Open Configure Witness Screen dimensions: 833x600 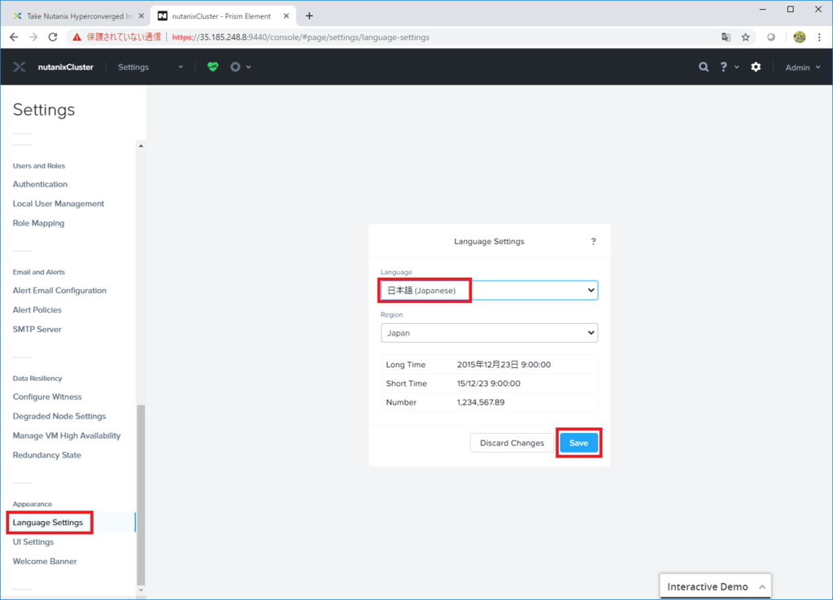pos(47,396)
